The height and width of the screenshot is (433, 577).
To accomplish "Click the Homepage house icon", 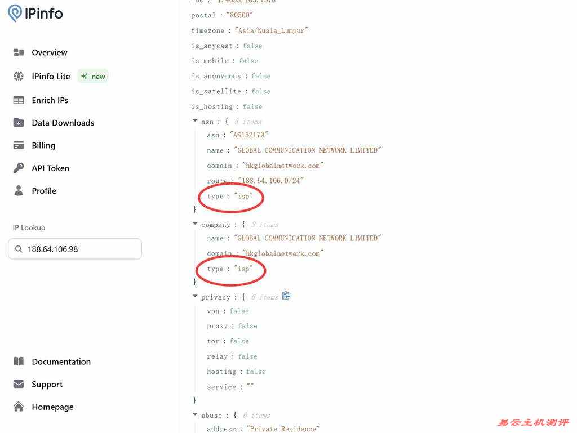I will [19, 407].
